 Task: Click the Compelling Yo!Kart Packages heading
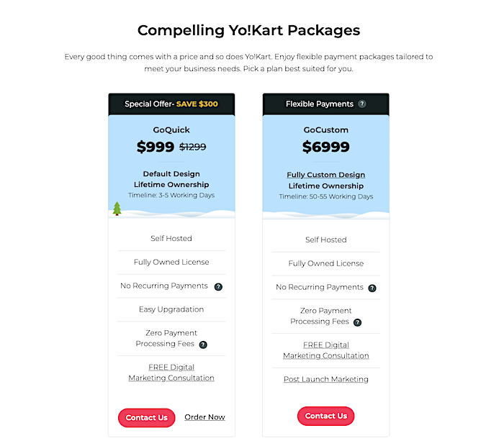coord(249,31)
